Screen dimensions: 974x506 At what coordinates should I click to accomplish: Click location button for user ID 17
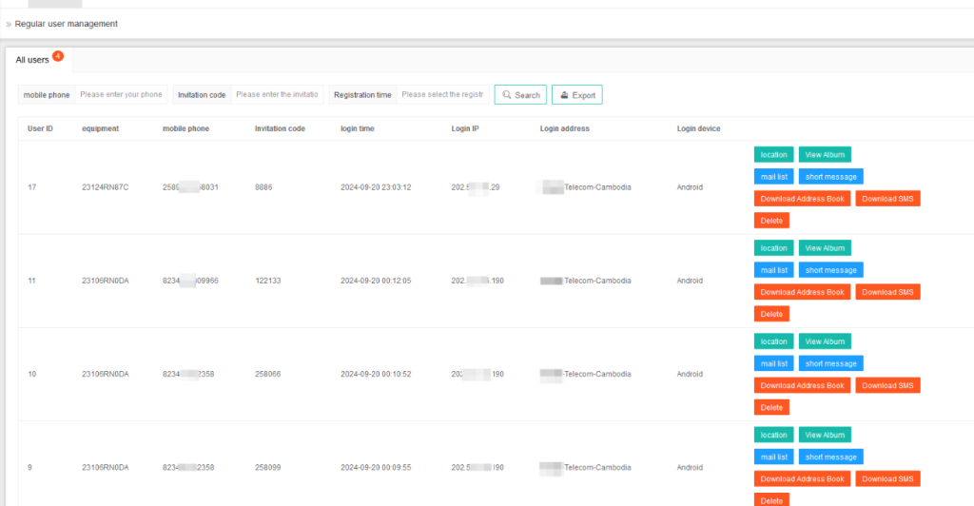click(773, 155)
